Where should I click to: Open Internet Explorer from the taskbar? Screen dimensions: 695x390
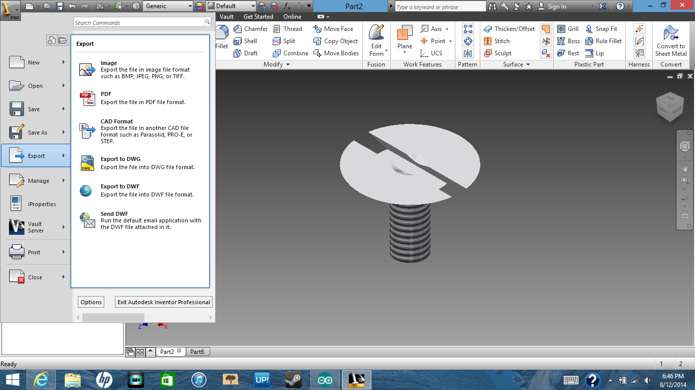[x=41, y=380]
